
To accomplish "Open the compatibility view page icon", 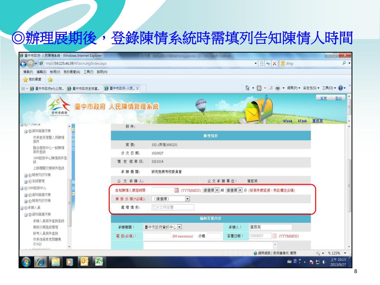I will pos(262,63).
